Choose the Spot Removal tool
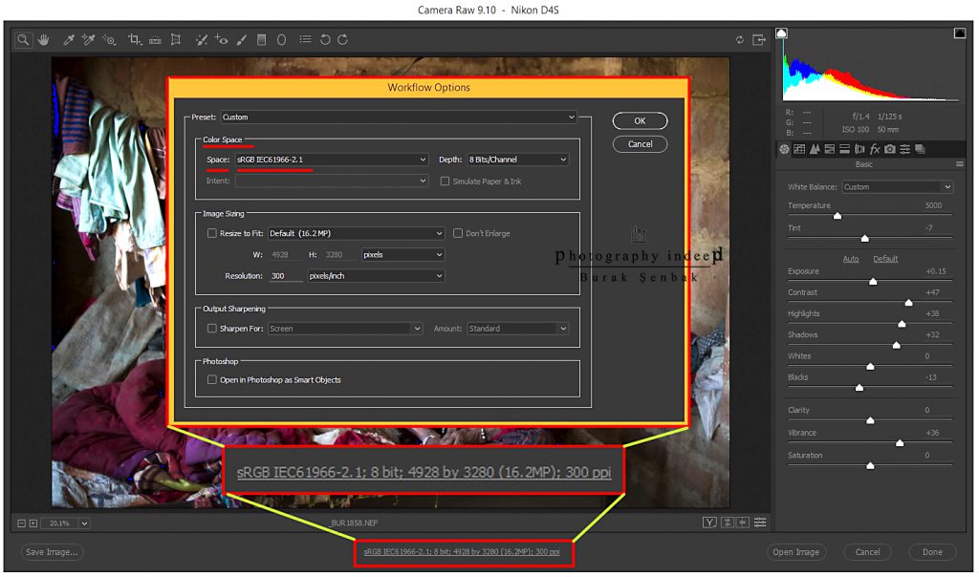The width and height of the screenshot is (979, 577). pos(201,40)
